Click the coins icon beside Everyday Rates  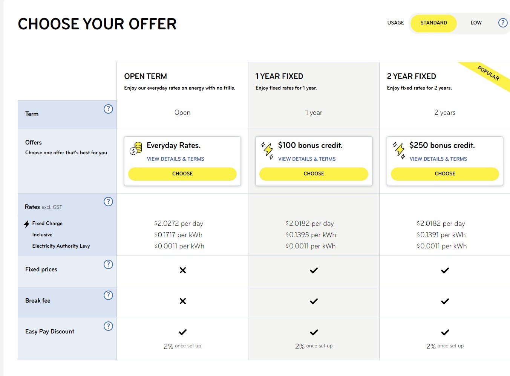click(x=136, y=148)
